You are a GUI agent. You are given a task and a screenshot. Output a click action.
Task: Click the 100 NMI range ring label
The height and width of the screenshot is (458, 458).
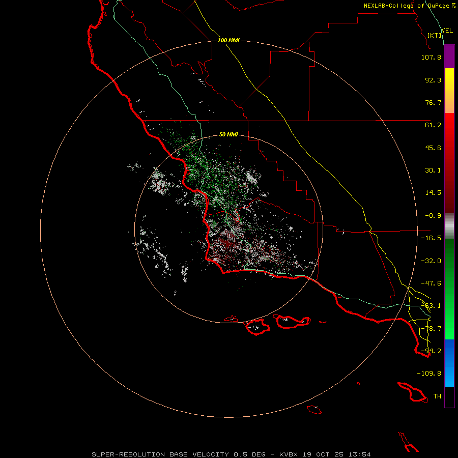(x=228, y=40)
